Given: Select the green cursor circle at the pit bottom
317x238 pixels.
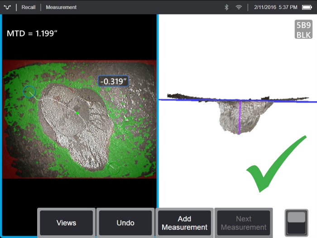Looking at the screenshot, I should 114,168.
